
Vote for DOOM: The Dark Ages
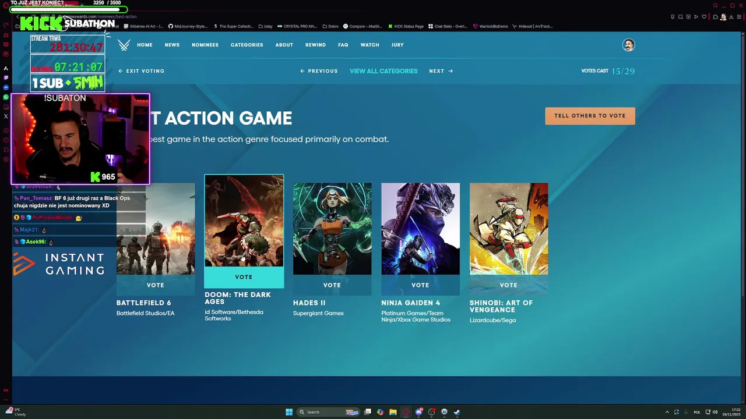point(244,277)
